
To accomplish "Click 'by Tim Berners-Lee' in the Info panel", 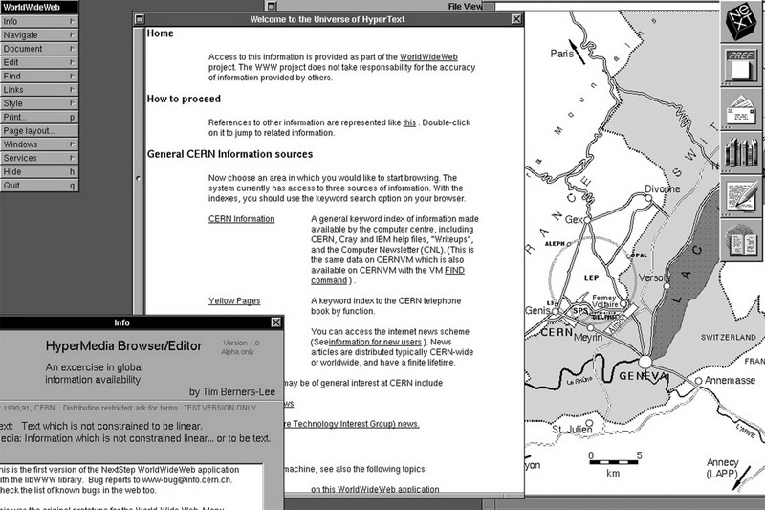I will 232,392.
